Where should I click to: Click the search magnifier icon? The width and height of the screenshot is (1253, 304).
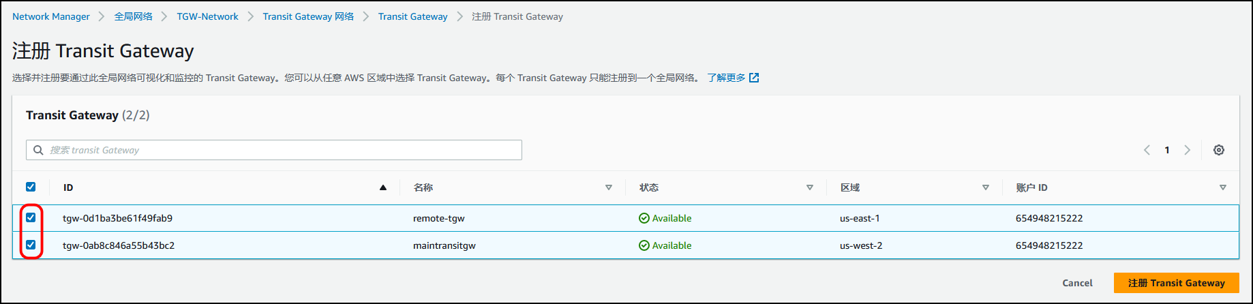click(x=39, y=150)
